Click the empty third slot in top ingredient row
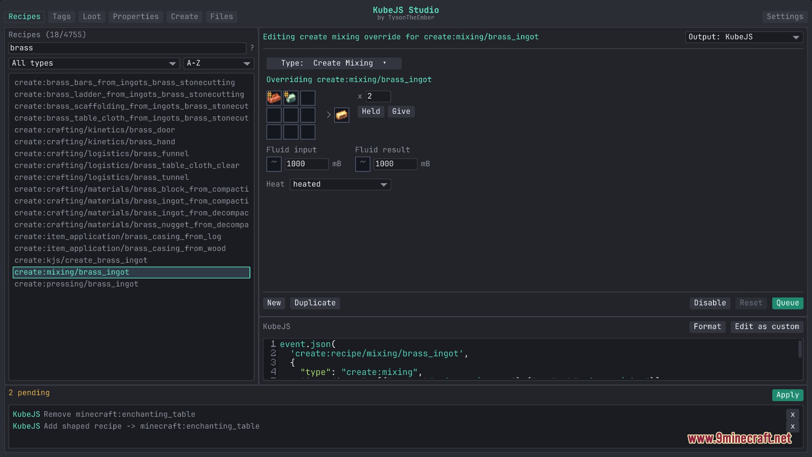The image size is (812, 457). [x=308, y=98]
